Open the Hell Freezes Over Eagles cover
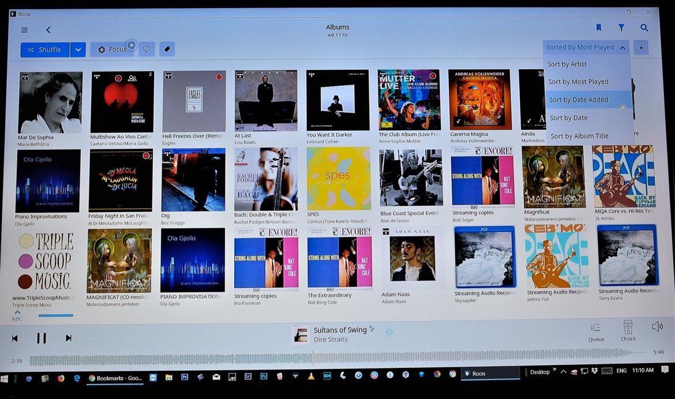This screenshot has width=675, height=399. [x=194, y=101]
